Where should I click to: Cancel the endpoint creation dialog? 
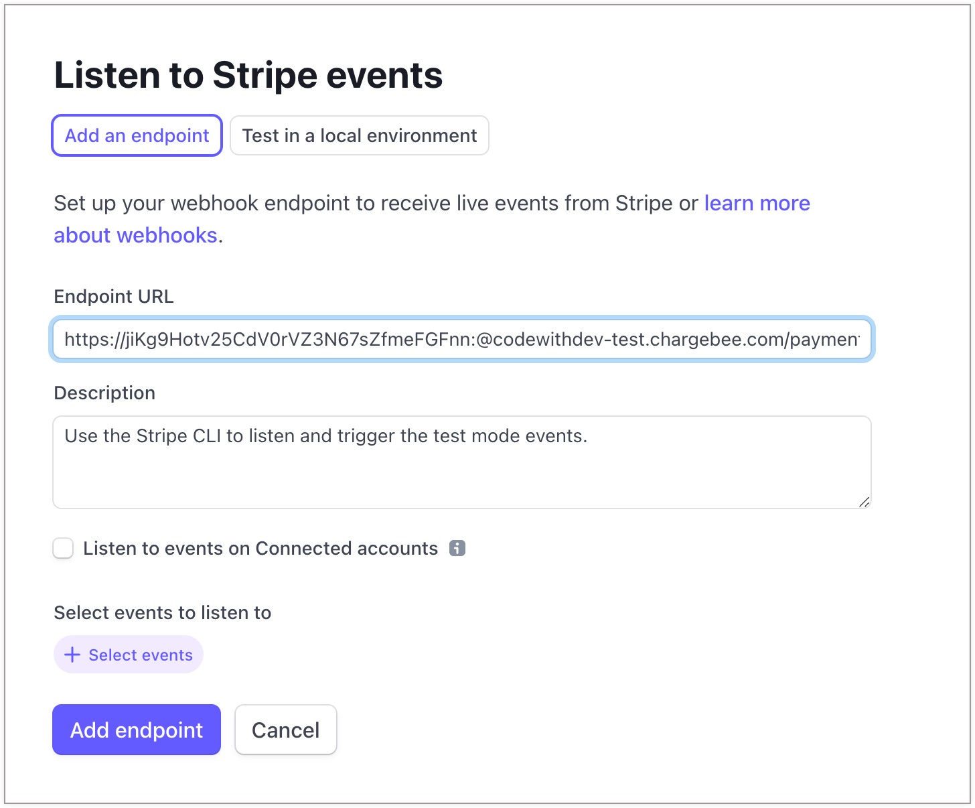(x=285, y=730)
